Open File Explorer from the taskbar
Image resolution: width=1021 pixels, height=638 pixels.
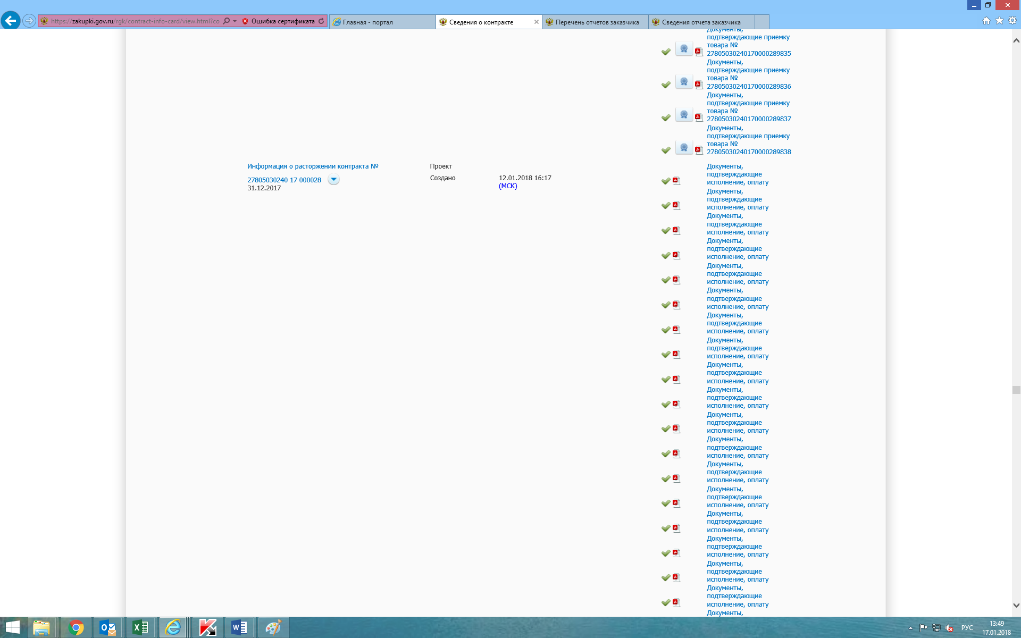[x=41, y=628]
